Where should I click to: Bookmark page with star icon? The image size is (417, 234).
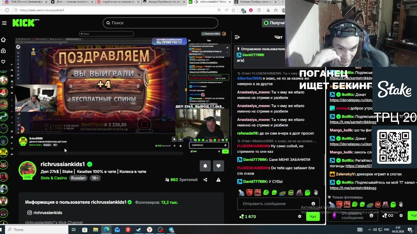[233, 10]
